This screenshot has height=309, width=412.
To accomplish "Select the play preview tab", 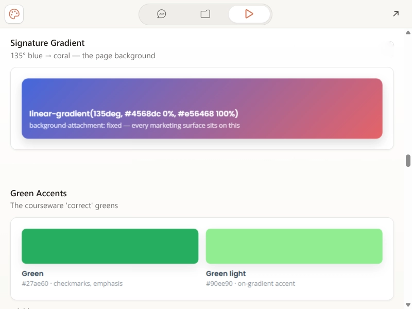I will 249,14.
